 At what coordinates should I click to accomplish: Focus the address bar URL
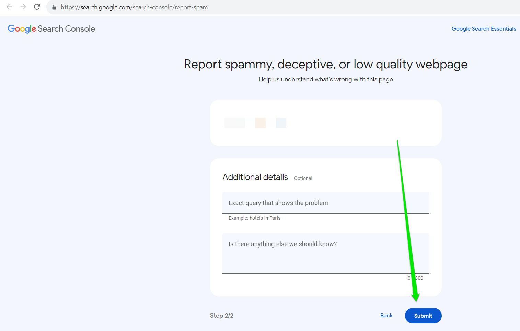134,7
